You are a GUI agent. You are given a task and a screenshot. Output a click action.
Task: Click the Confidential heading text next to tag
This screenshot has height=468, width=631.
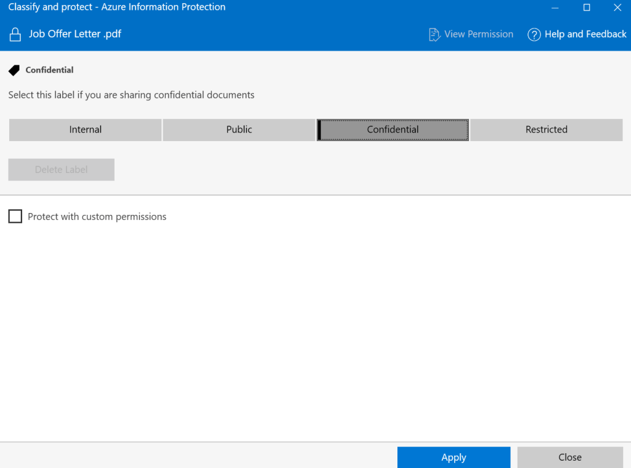pyautogui.click(x=49, y=70)
